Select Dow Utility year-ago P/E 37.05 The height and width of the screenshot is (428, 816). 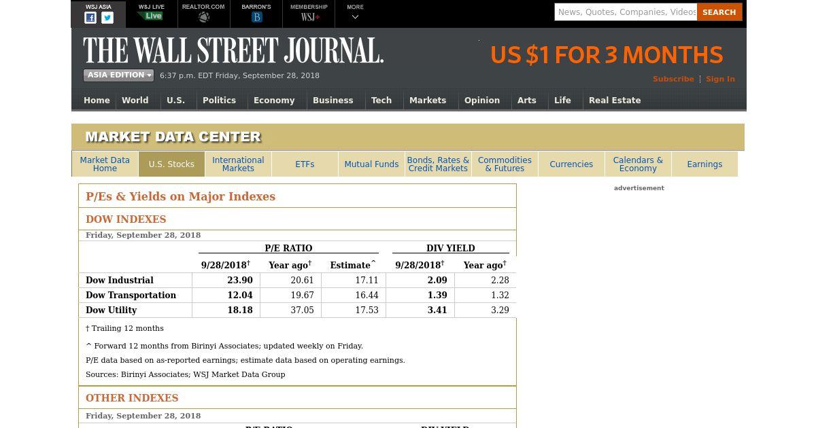click(303, 310)
